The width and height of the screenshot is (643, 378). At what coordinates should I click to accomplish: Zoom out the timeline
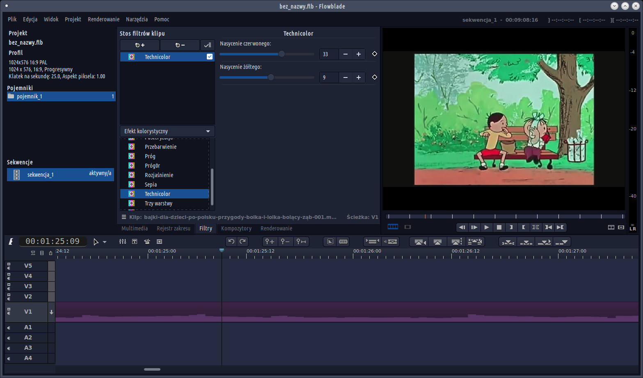[x=285, y=241]
